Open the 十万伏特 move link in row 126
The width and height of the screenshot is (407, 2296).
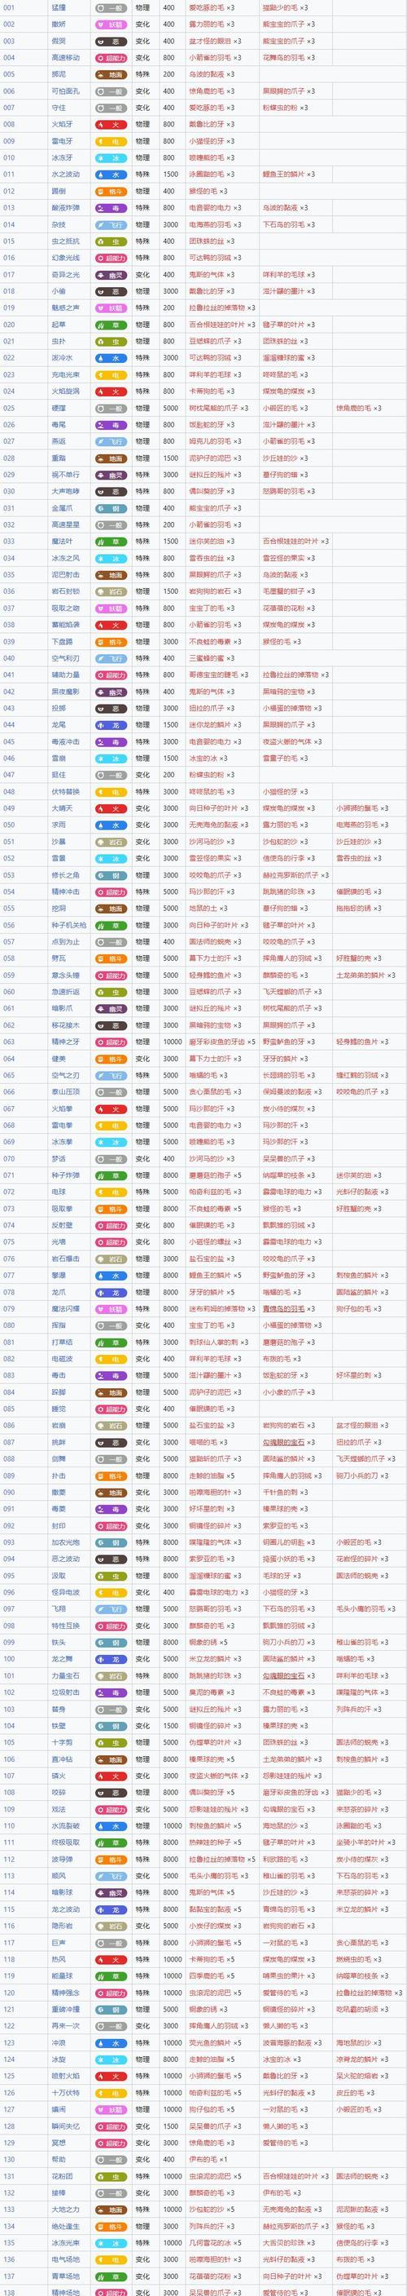pos(66,2092)
